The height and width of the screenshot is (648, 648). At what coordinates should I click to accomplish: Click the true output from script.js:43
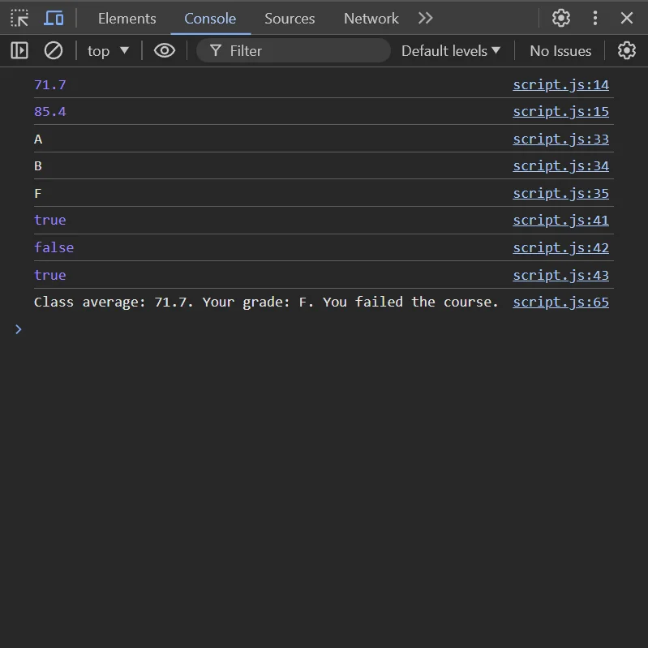coord(50,275)
